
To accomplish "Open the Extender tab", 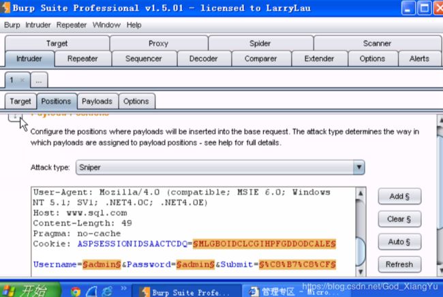I will point(319,59).
